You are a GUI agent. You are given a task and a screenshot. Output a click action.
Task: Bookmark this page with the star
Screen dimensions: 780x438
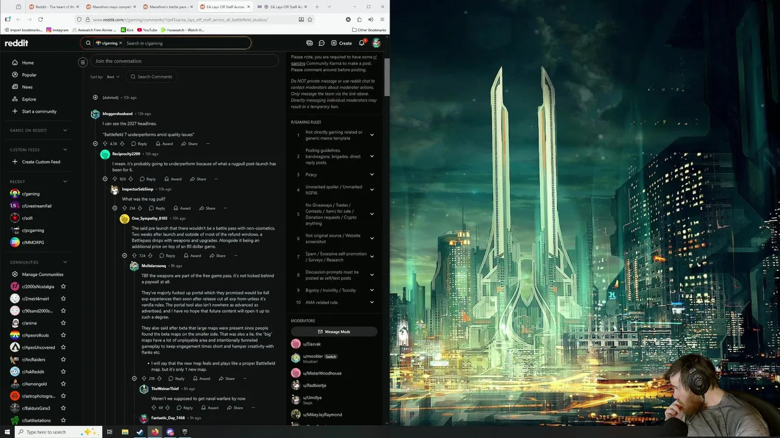tap(310, 19)
